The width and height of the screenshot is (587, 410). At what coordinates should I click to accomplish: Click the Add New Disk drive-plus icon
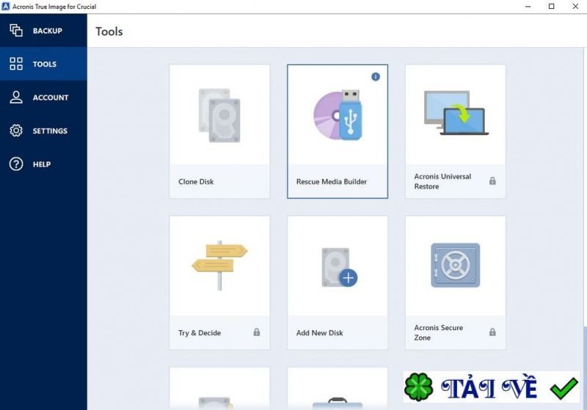(x=339, y=267)
